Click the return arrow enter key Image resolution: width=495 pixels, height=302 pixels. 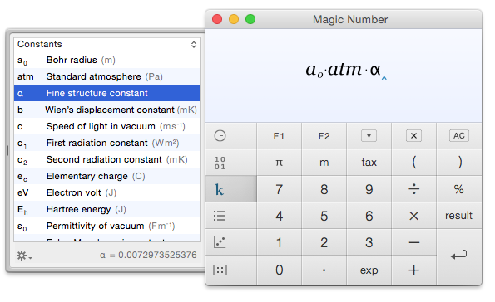coord(459,256)
